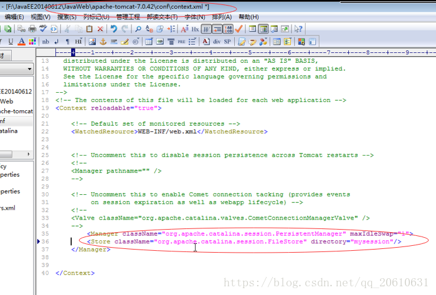Screen dimensions: 436x295
Task: Click the side panel scroll right arrow
Action: [x=29, y=154]
